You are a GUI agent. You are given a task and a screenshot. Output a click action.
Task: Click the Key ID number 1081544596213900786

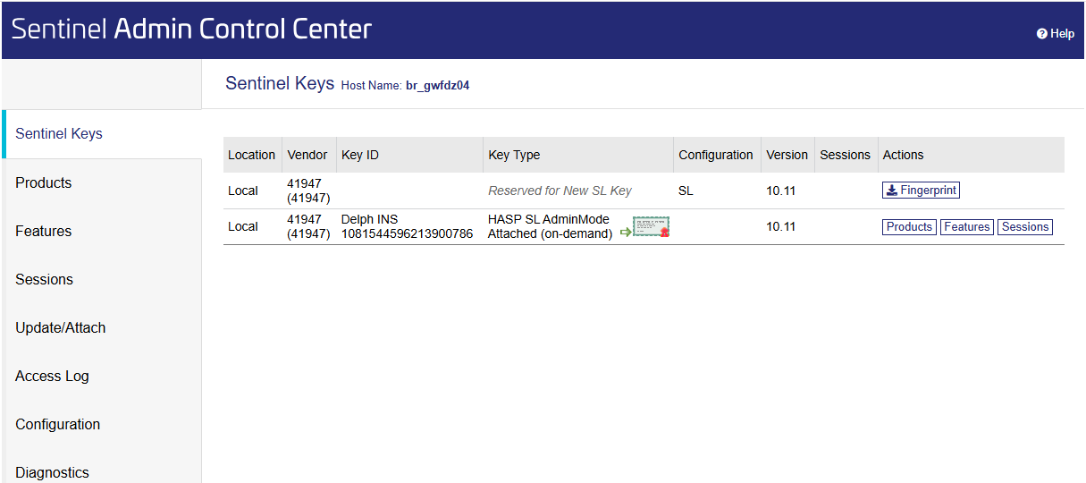point(407,234)
